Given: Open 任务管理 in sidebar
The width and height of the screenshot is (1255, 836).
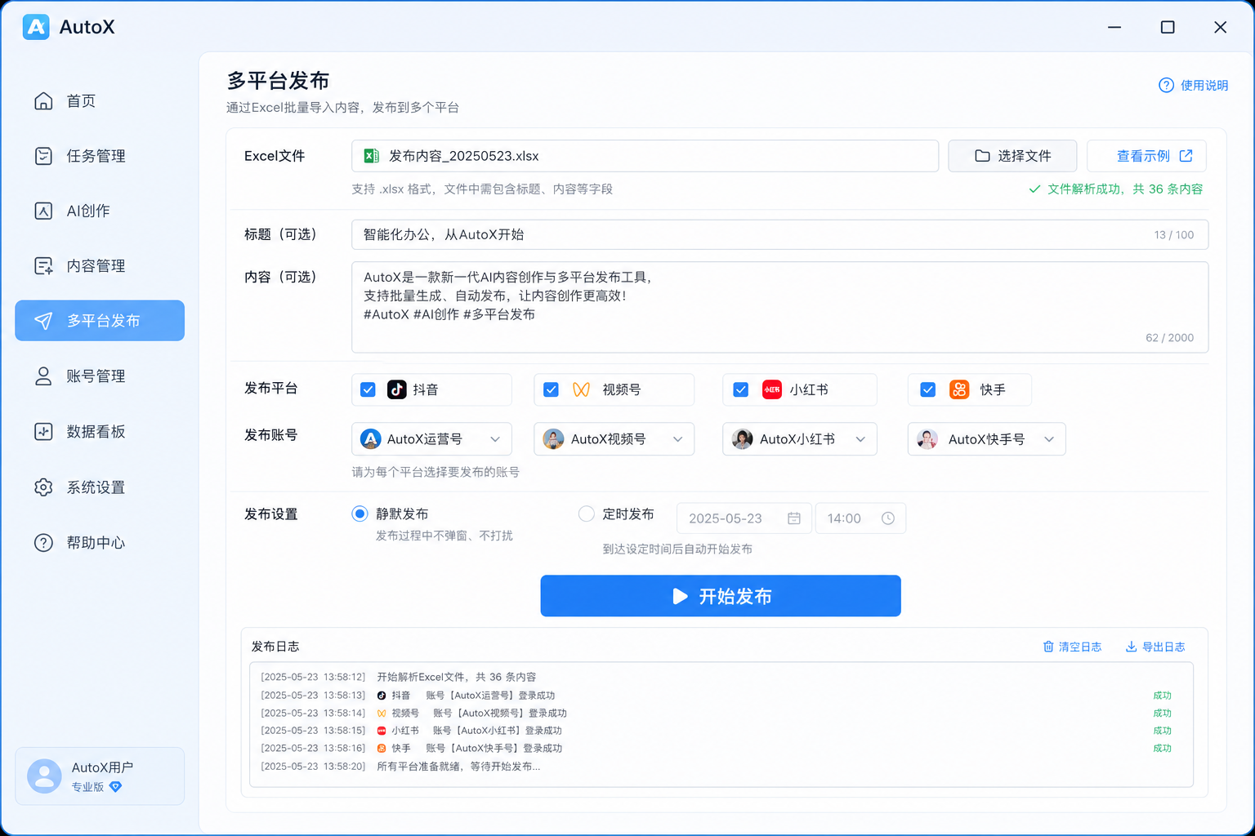Looking at the screenshot, I should [100, 156].
